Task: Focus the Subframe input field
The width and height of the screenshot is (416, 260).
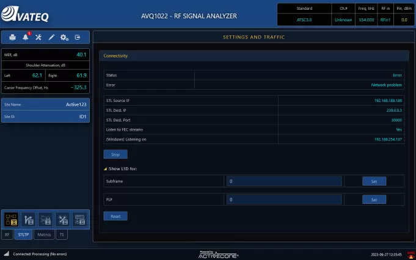Action: [x=284, y=181]
